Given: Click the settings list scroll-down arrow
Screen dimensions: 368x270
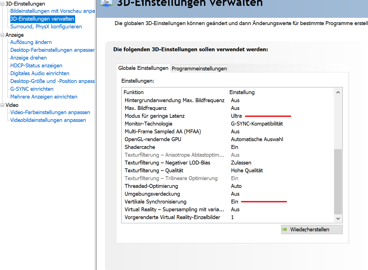Looking at the screenshot, I should (338, 219).
